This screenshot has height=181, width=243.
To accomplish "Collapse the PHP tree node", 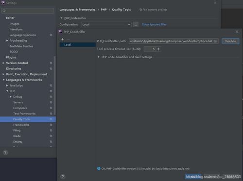I will (x=7, y=91).
